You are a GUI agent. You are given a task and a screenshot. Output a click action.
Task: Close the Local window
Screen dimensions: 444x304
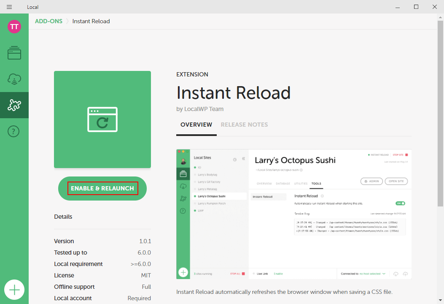pyautogui.click(x=435, y=7)
